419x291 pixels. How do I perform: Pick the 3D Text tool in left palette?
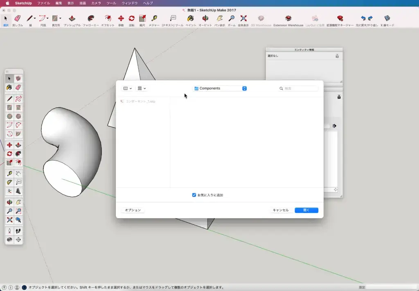click(18, 191)
